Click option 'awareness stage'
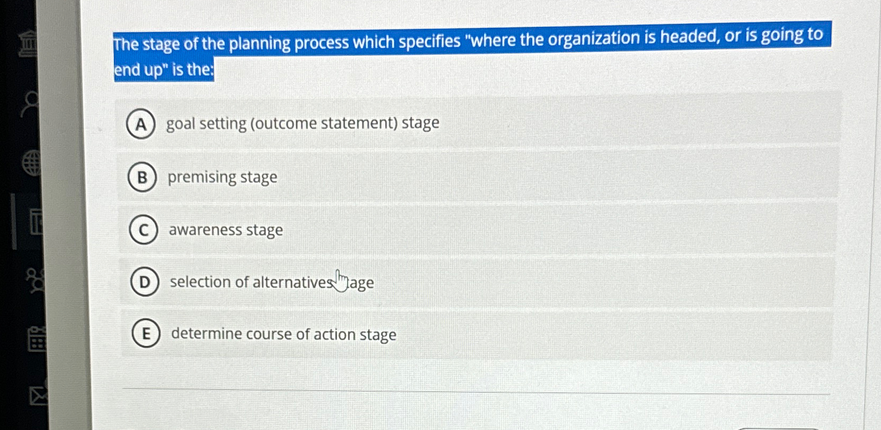This screenshot has width=881, height=430. [x=225, y=230]
